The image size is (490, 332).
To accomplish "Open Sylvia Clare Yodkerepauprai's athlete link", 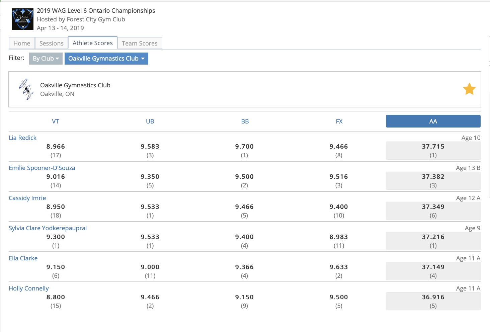I will [x=48, y=228].
